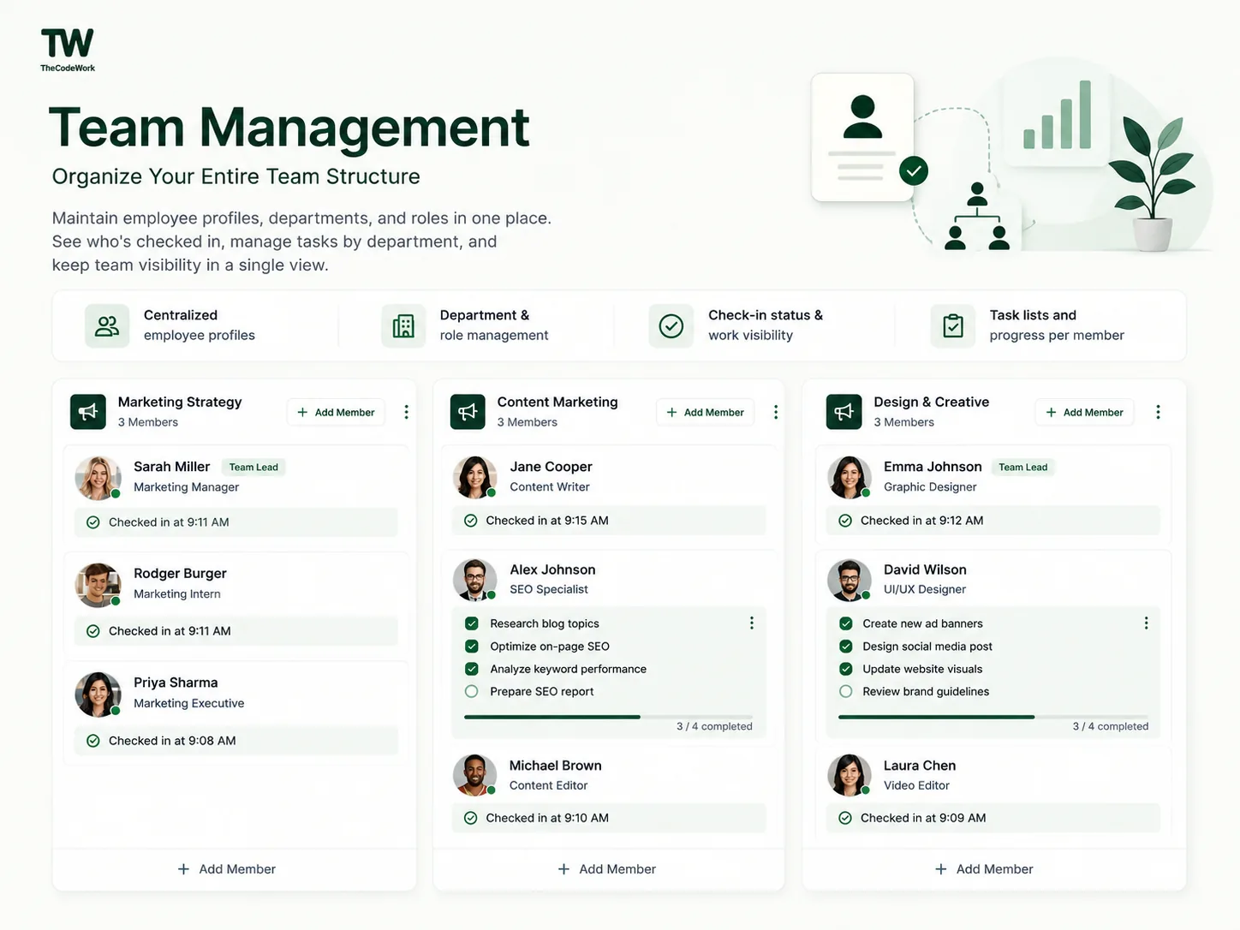Open David Wilson's task list options menu

coord(1146,623)
